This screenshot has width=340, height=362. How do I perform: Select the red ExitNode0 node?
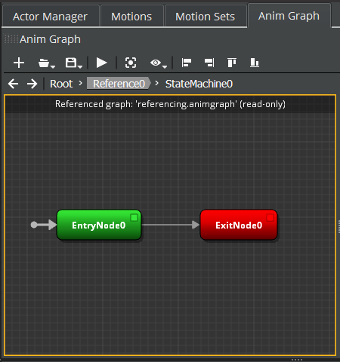click(239, 225)
